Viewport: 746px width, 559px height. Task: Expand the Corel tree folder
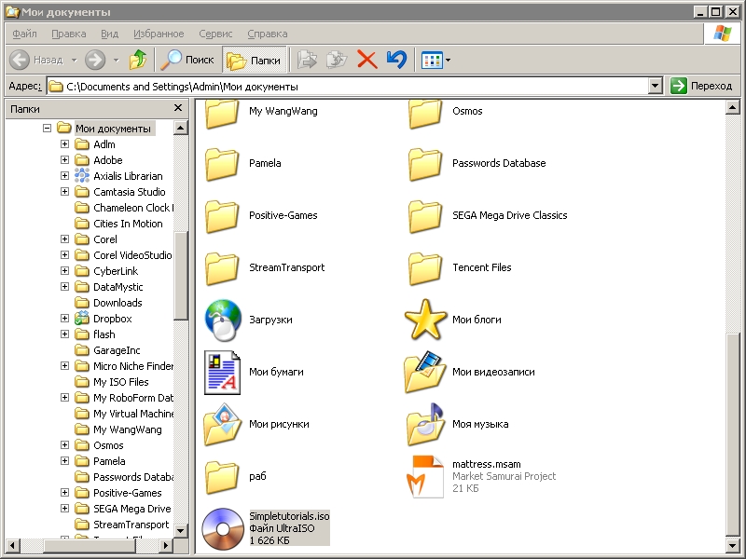64,239
